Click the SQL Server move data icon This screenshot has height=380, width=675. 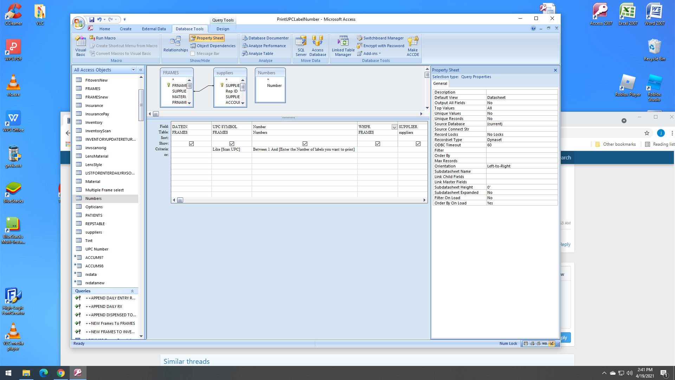301,46
